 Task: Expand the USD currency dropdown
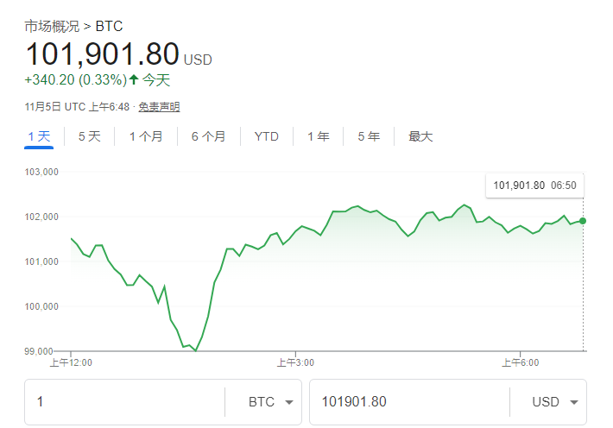point(546,402)
